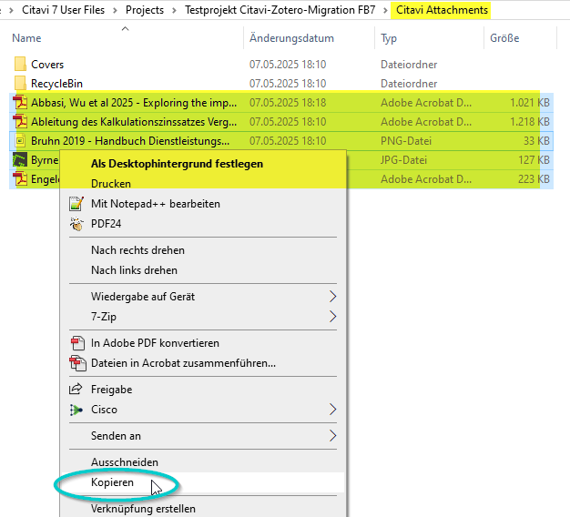Choose Ausschneiden from the context menu

[125, 462]
